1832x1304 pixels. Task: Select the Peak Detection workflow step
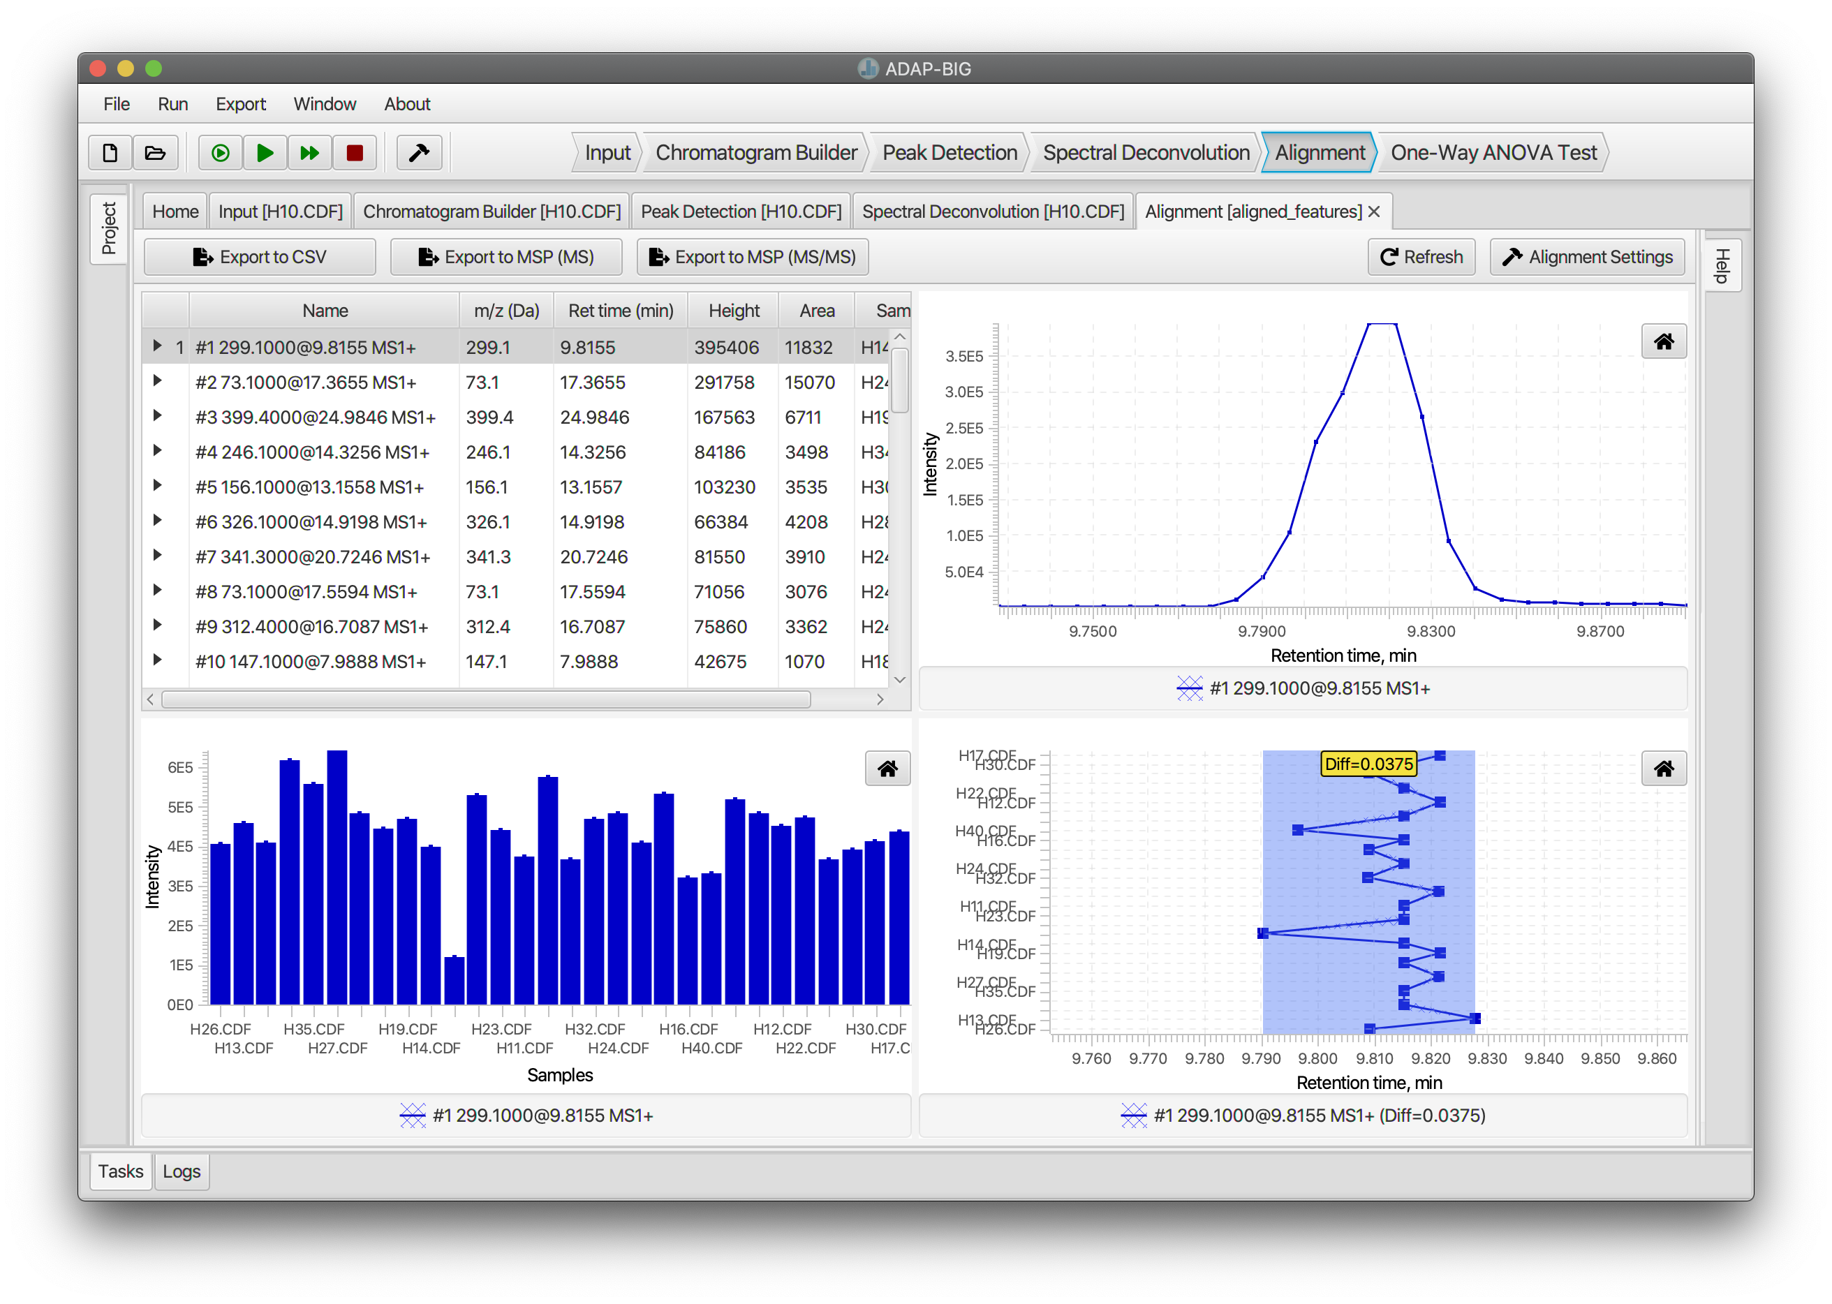click(x=950, y=153)
